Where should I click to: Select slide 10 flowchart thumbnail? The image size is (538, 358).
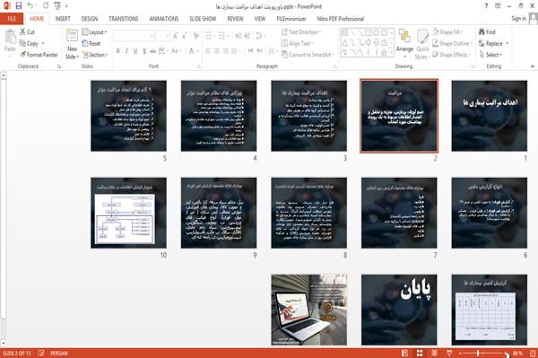pyautogui.click(x=128, y=213)
